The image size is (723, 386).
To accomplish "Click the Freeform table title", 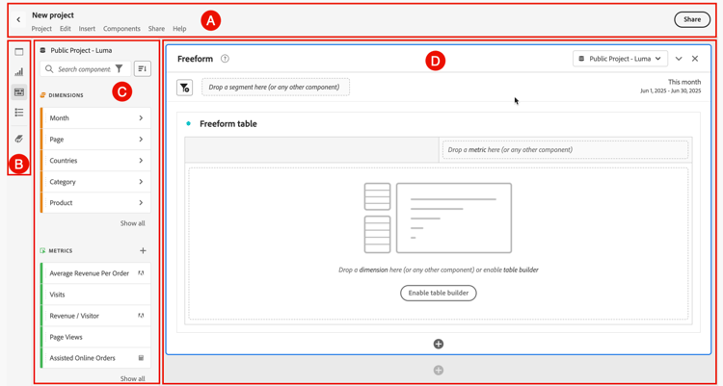I will tap(228, 123).
